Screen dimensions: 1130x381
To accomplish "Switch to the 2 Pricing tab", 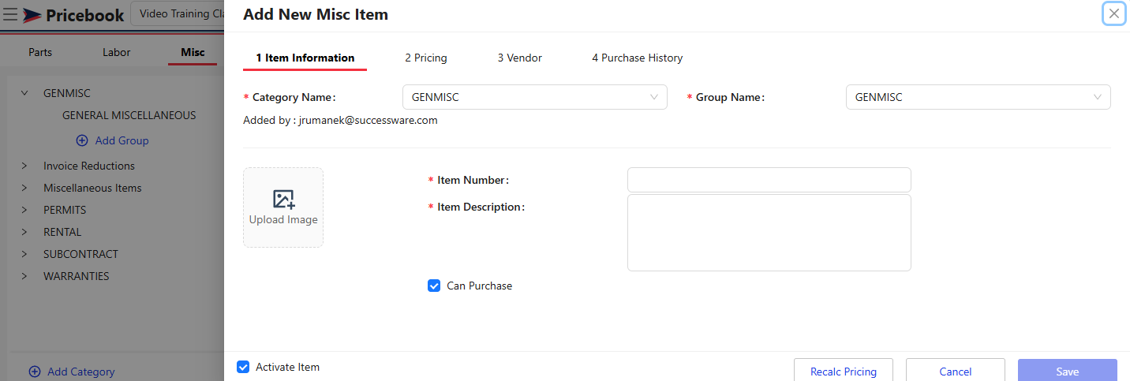I will tap(425, 58).
